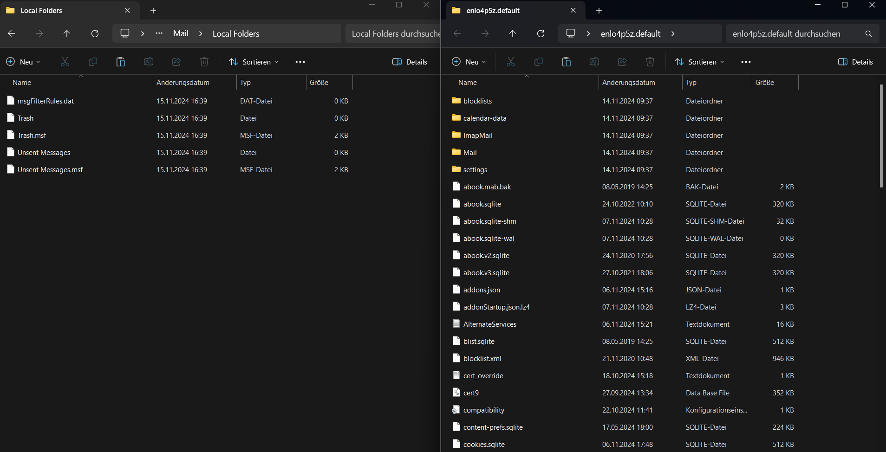Sort by Änderungsdatum column in right window
Screen dimensions: 886x452
pos(628,82)
